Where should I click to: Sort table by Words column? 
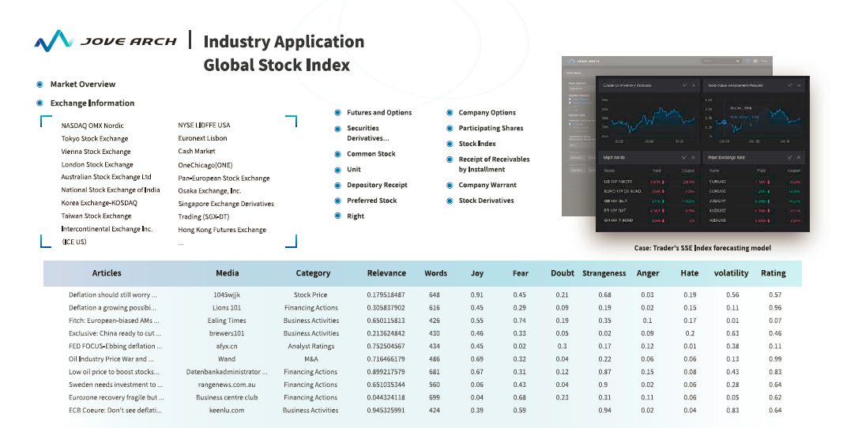pyautogui.click(x=435, y=273)
